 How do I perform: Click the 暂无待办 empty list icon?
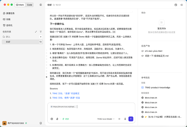pyautogui.click(x=162, y=22)
